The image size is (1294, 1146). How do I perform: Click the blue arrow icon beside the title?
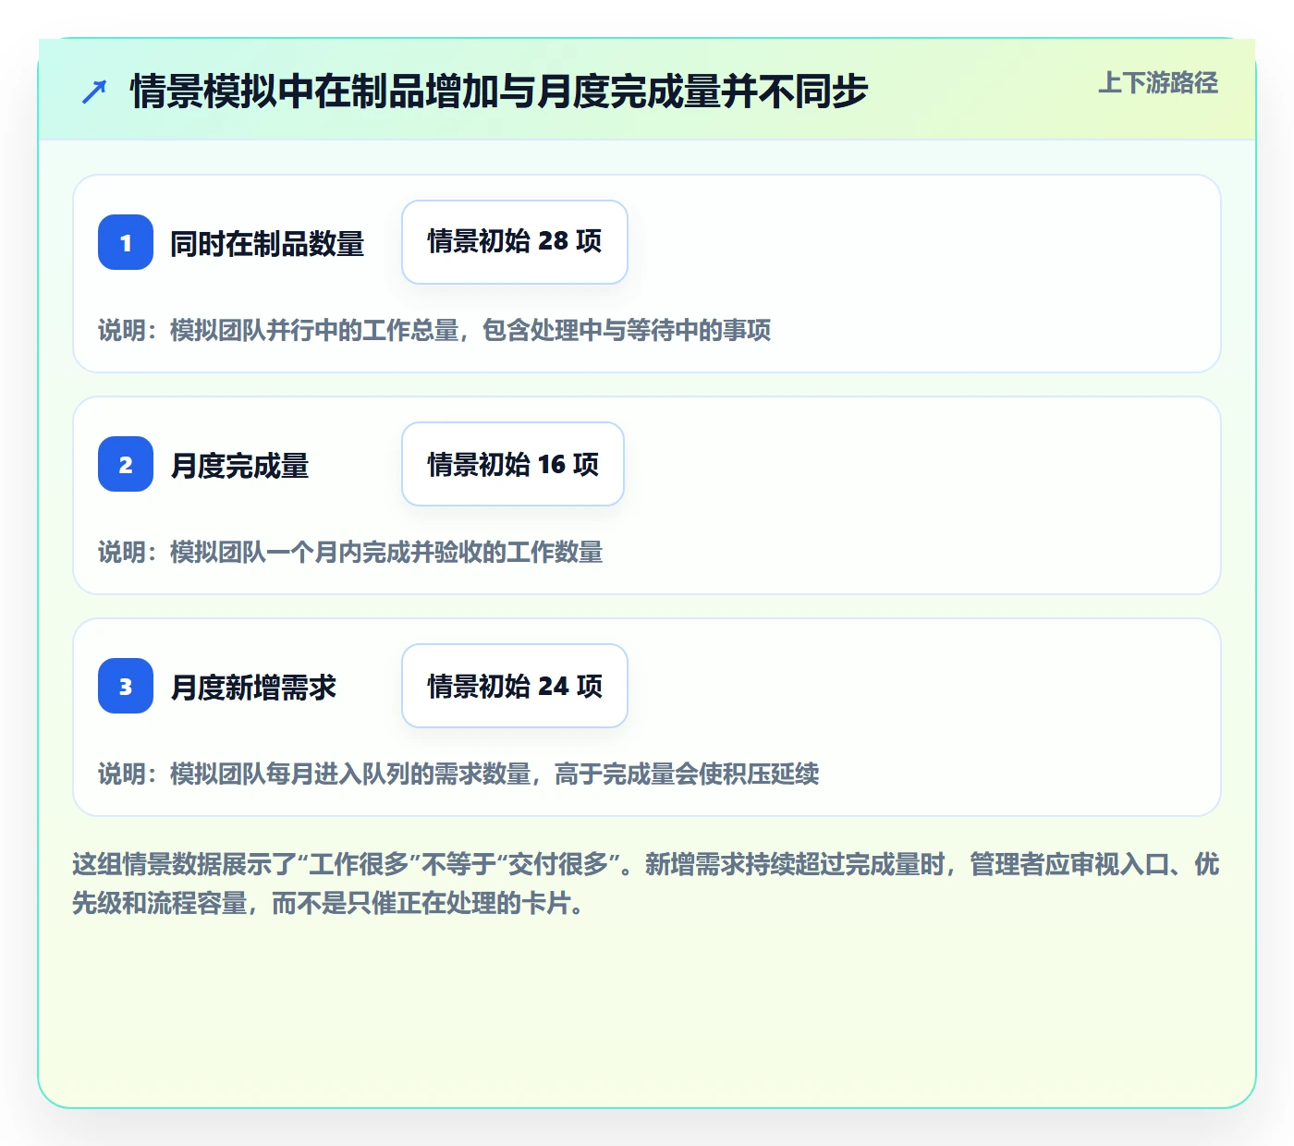[x=94, y=92]
